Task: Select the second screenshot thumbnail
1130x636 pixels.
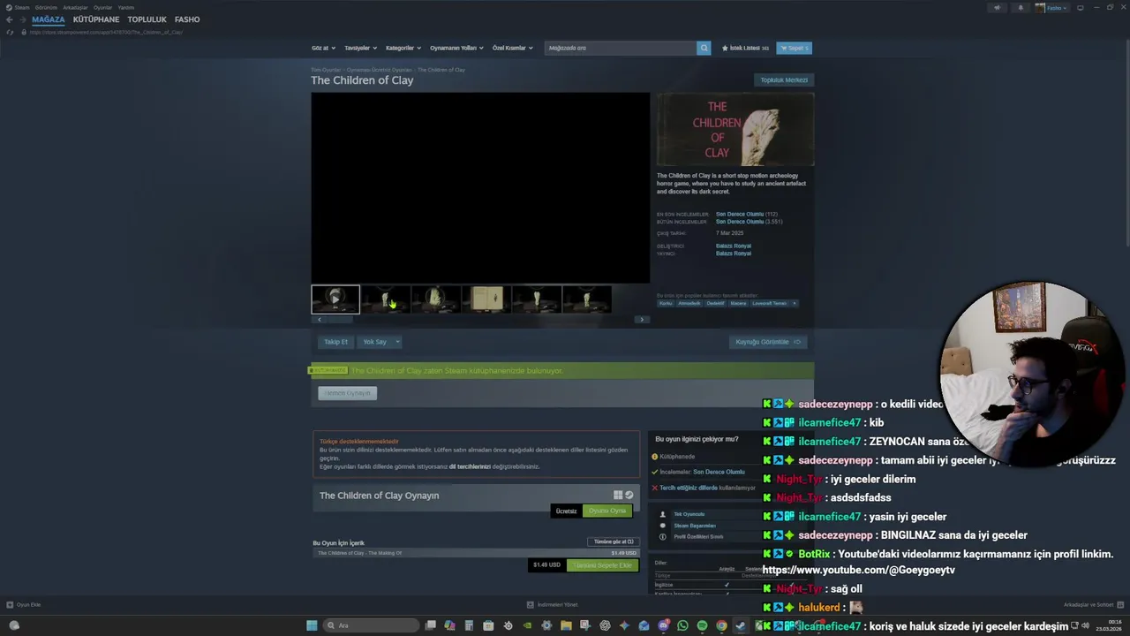Action: click(386, 299)
